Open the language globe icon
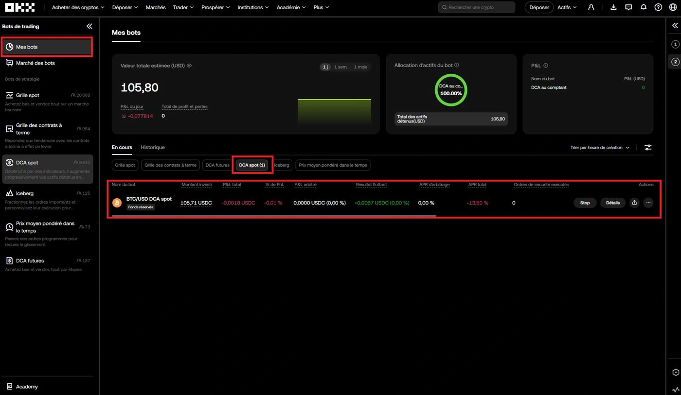This screenshot has height=395, width=681. [673, 7]
